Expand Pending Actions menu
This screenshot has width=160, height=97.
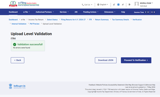point(91,12)
